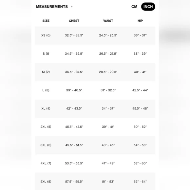The image size is (190, 190).
Task: Click the CHEST column header
Action: [74, 21]
